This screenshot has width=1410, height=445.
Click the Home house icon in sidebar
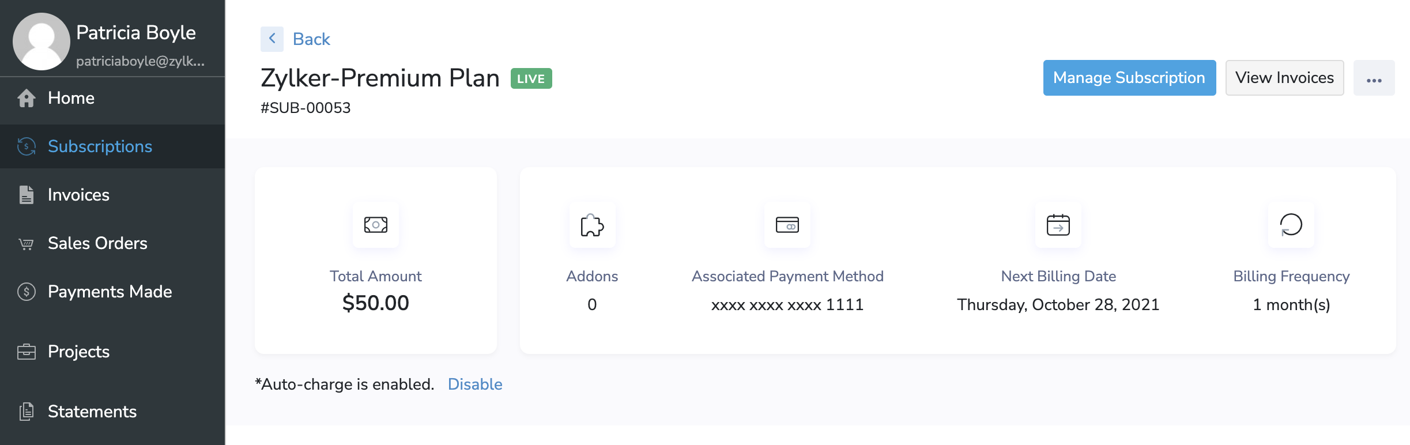tap(27, 98)
